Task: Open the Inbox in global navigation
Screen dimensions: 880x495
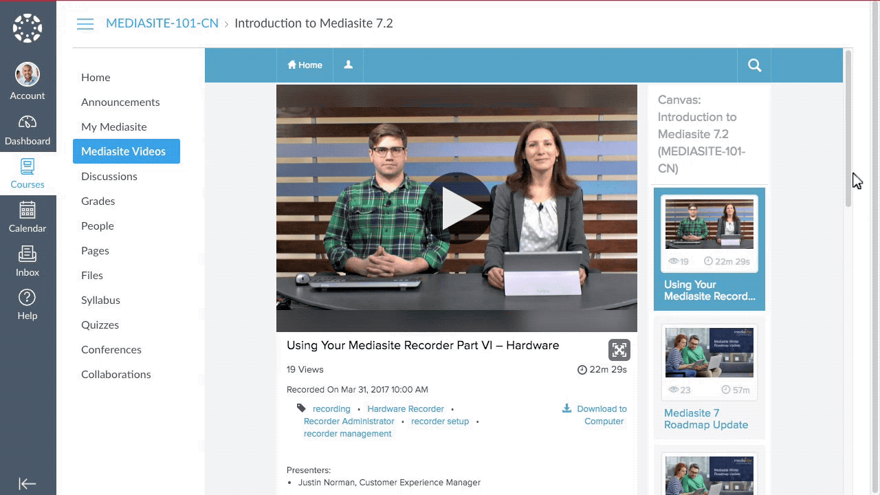Action: (x=27, y=261)
